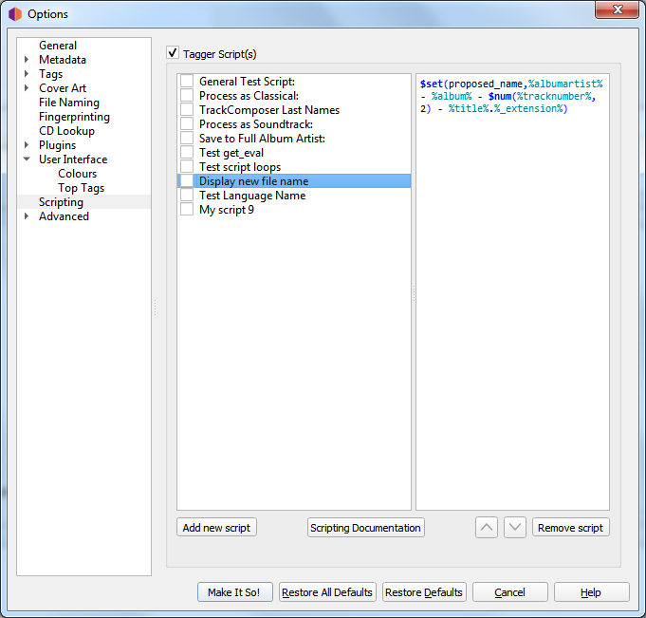
Task: Toggle the Tagger Script(s) checkbox
Action: pos(173,53)
